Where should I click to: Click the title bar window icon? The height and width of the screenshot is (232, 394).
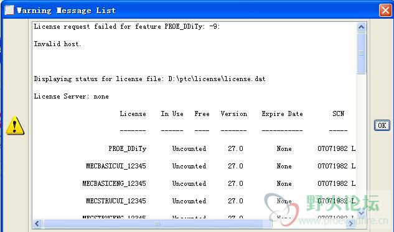[9, 10]
